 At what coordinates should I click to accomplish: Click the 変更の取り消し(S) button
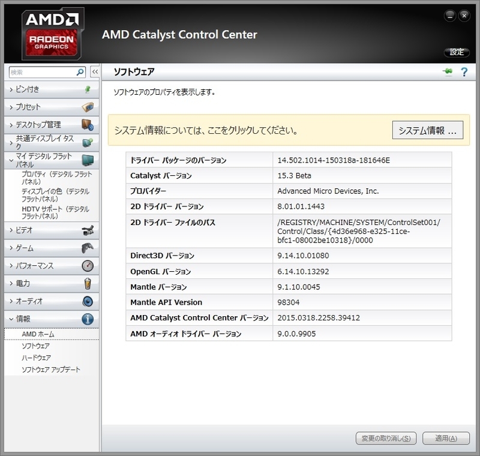[x=386, y=438]
